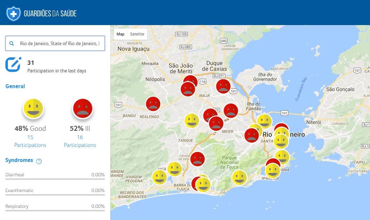This screenshot has width=370, height=220.
Task: Click the Guardiões da Saúde shield logo
Action: pos(13,13)
